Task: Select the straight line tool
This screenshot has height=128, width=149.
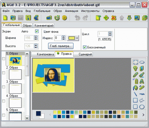Action: click(x=135, y=94)
